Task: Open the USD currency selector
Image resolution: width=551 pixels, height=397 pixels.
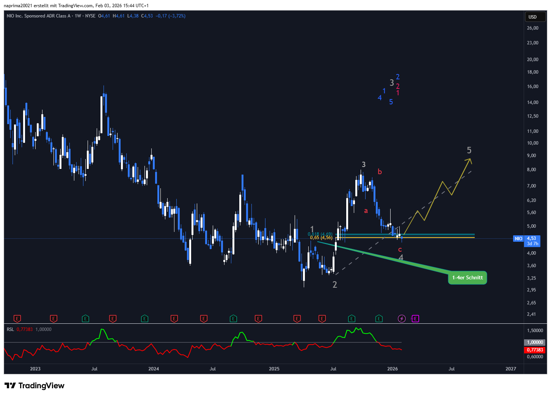Action: click(533, 17)
